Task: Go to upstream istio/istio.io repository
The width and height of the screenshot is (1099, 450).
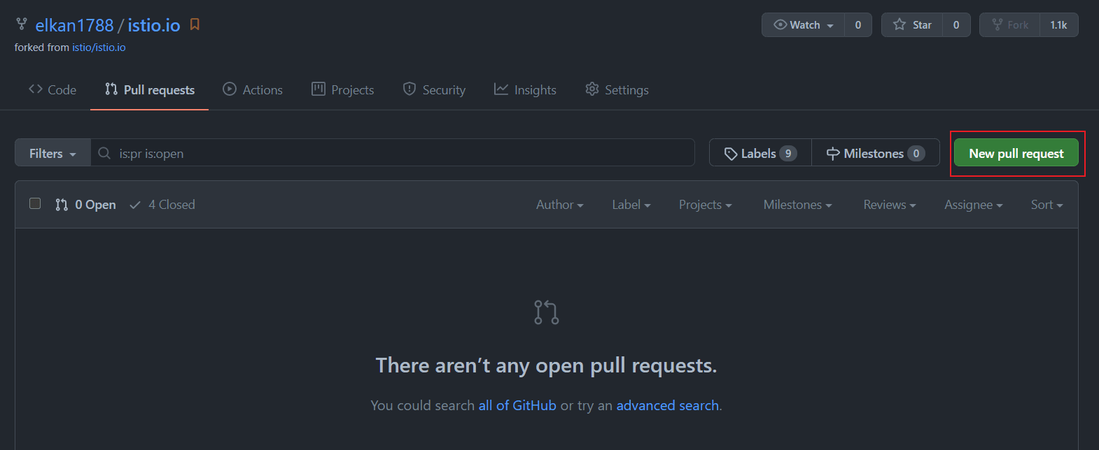Action: (99, 48)
